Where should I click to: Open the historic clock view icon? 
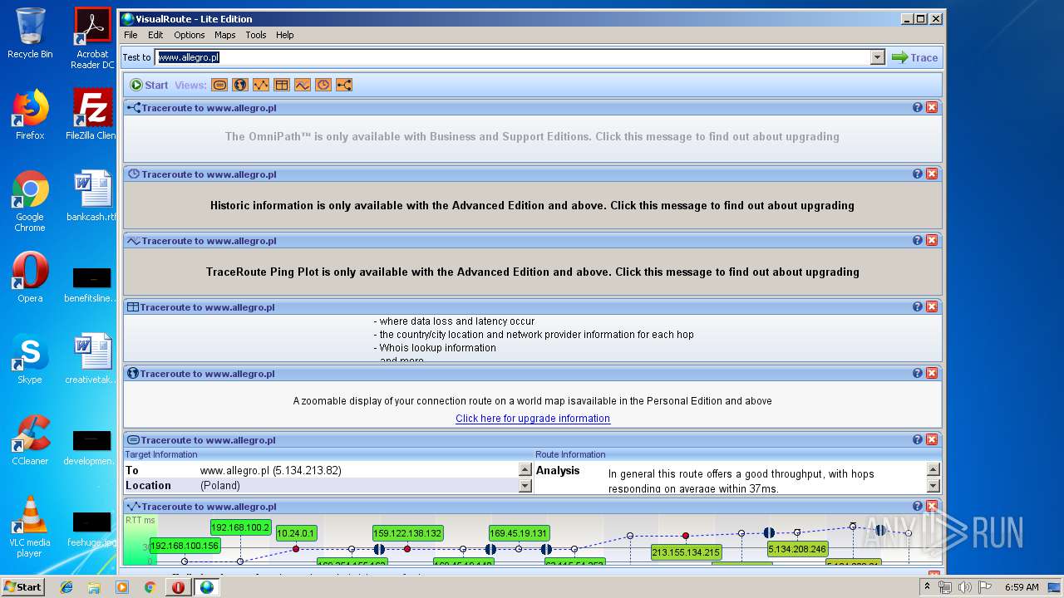pyautogui.click(x=323, y=85)
